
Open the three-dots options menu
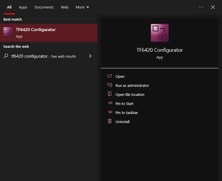pos(201,7)
